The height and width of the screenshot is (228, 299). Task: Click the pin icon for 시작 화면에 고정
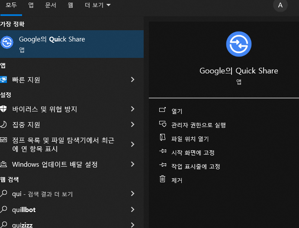163,151
